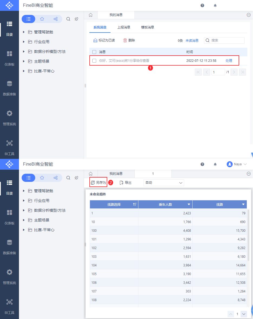The width and height of the screenshot is (253, 319).
Task: Pin directory panel in bottom screenshot
Action: [76, 178]
